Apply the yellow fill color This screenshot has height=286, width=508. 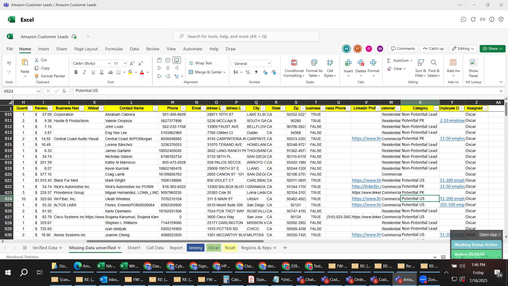[x=130, y=72]
